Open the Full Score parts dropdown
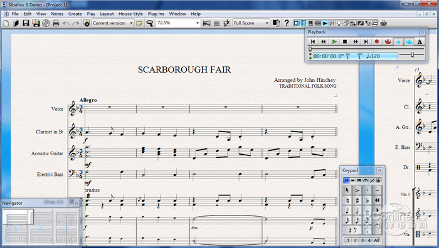 point(251,23)
